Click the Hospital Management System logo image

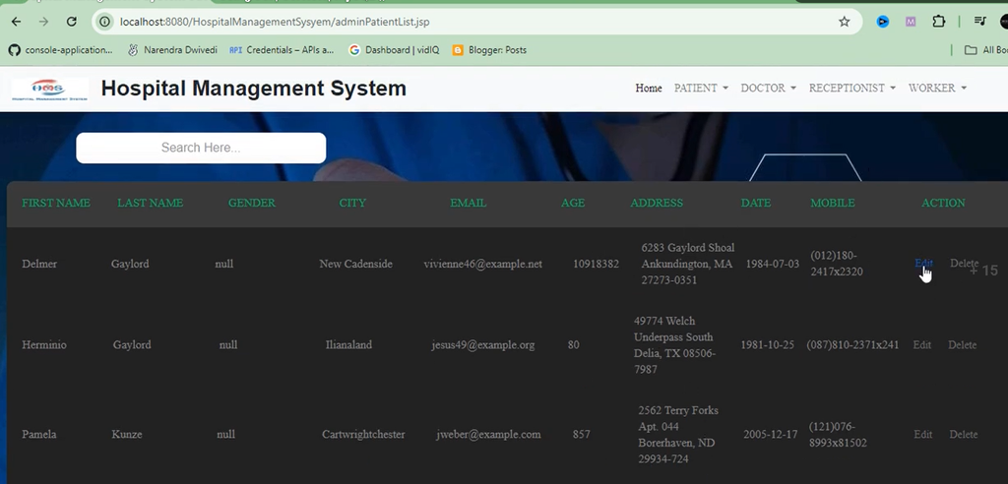point(49,89)
